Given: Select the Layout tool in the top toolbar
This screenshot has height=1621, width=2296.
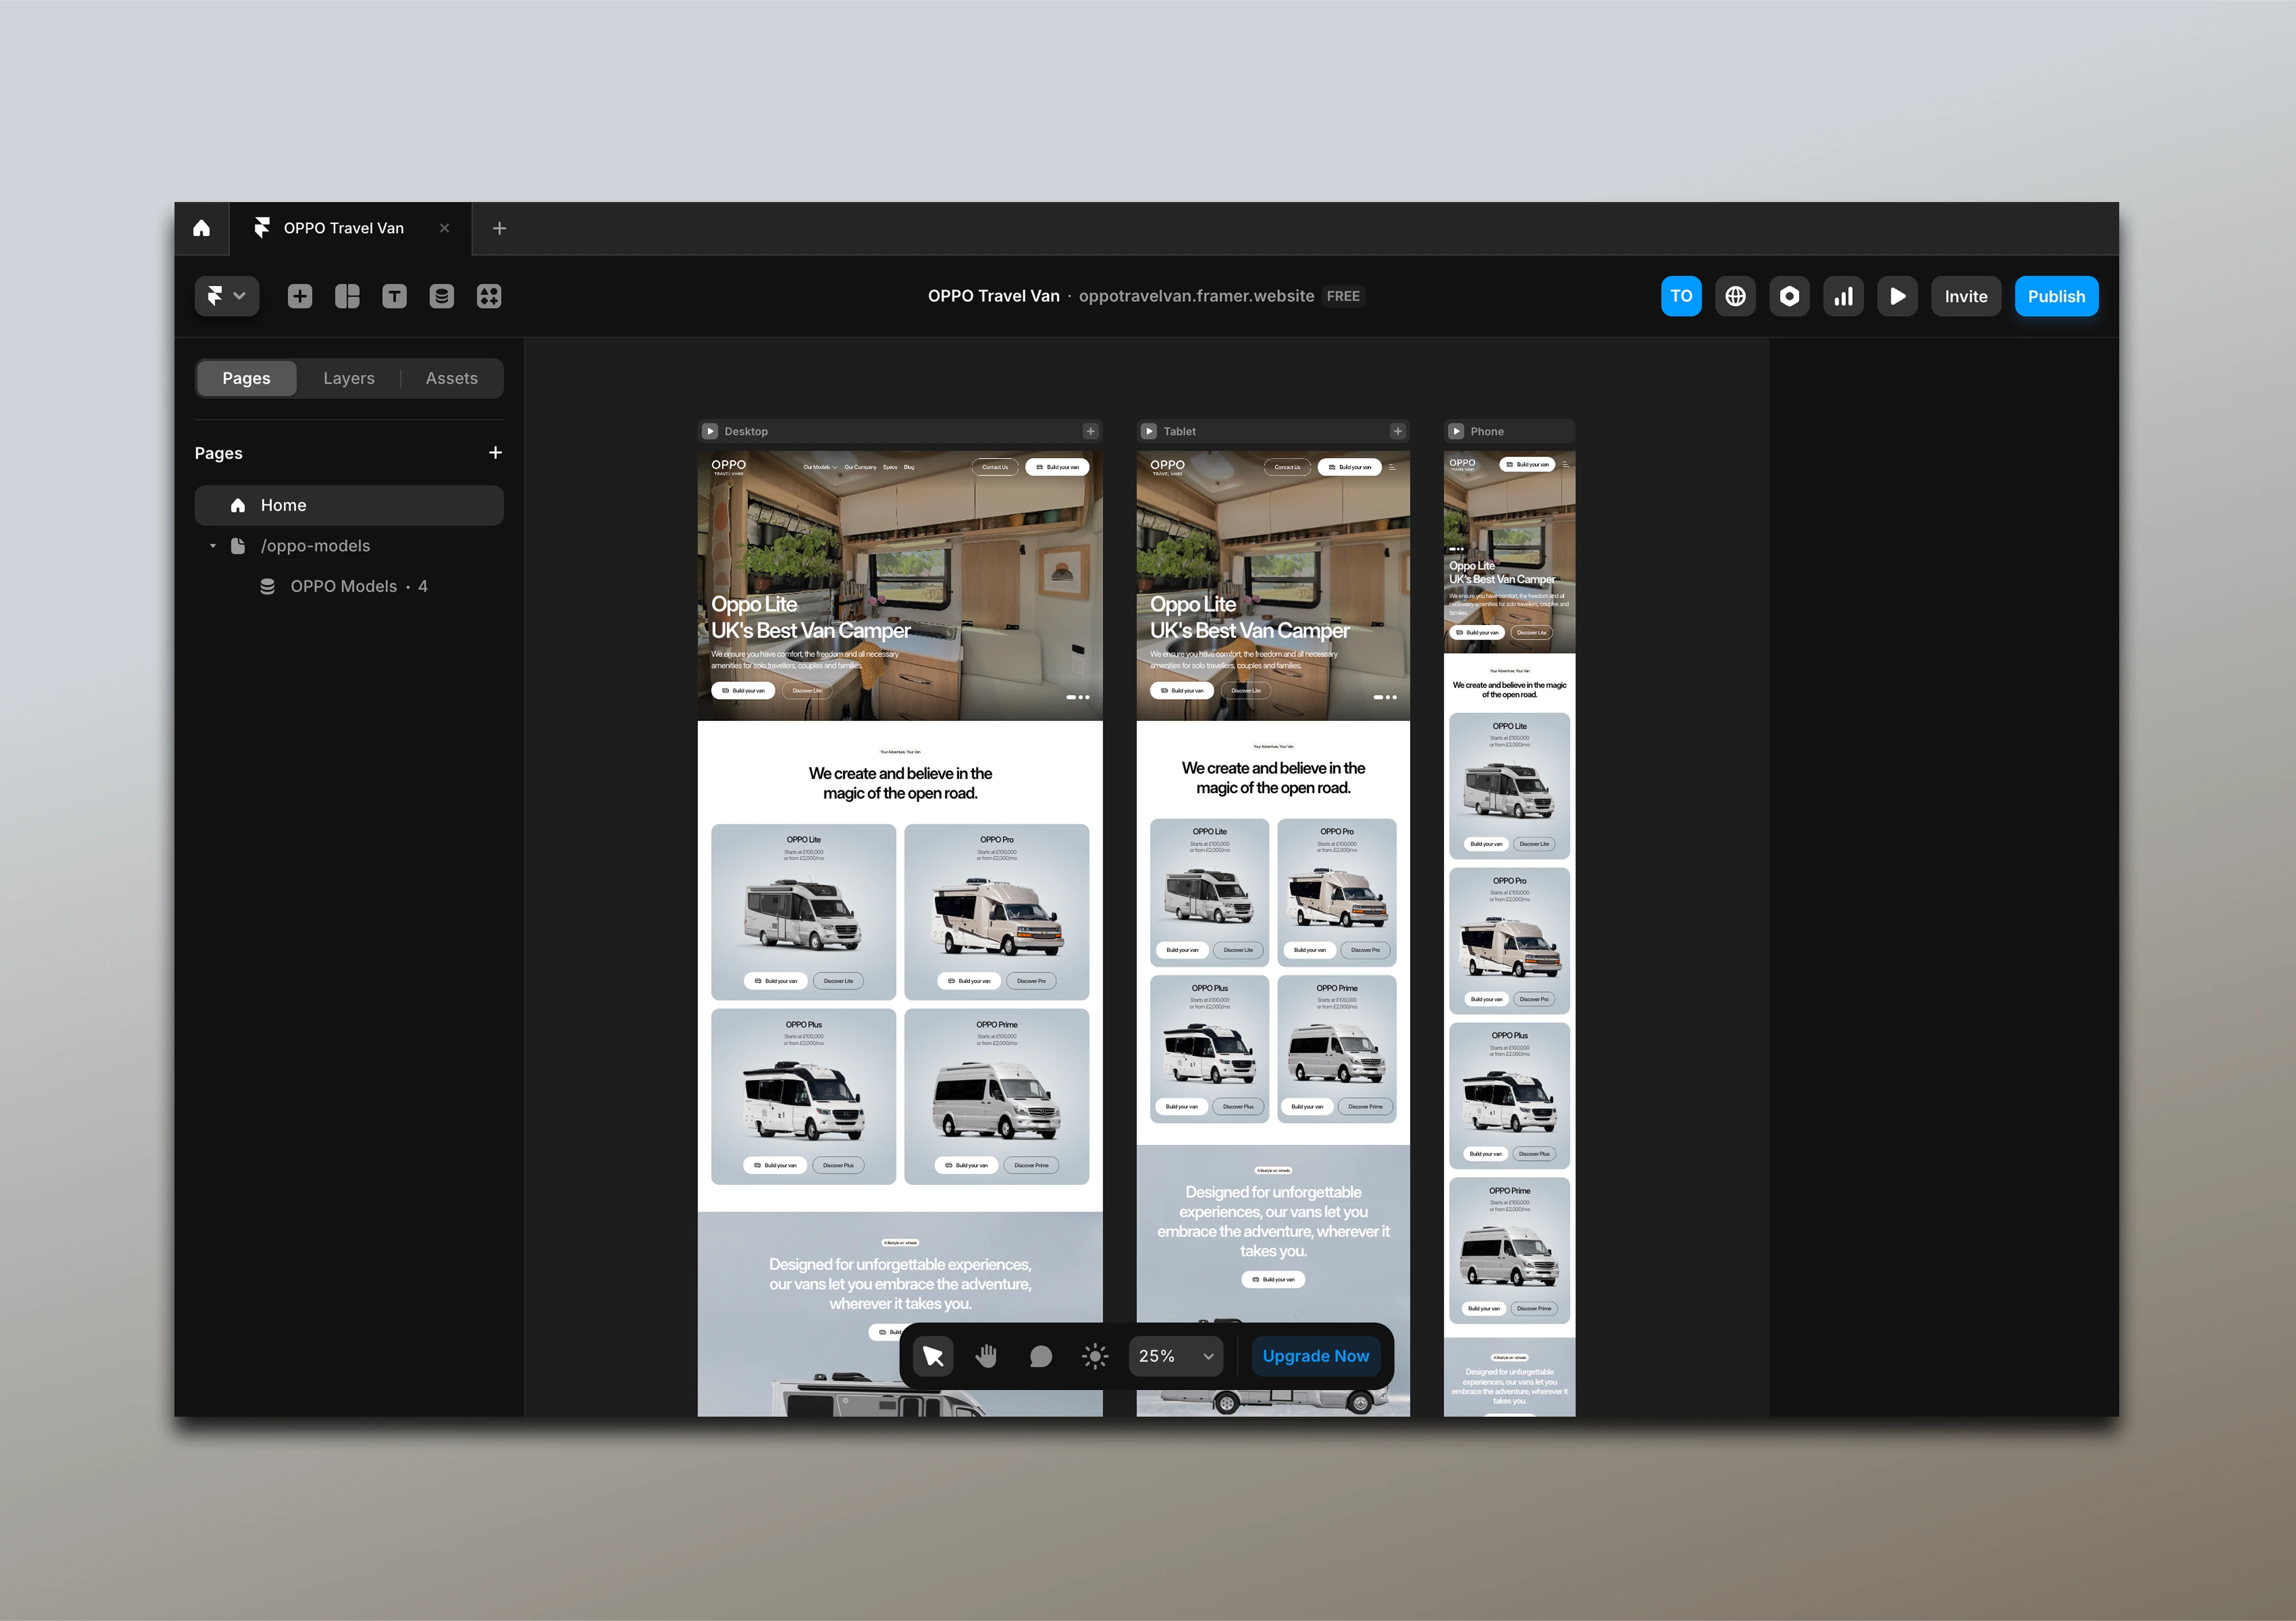Looking at the screenshot, I should [347, 296].
